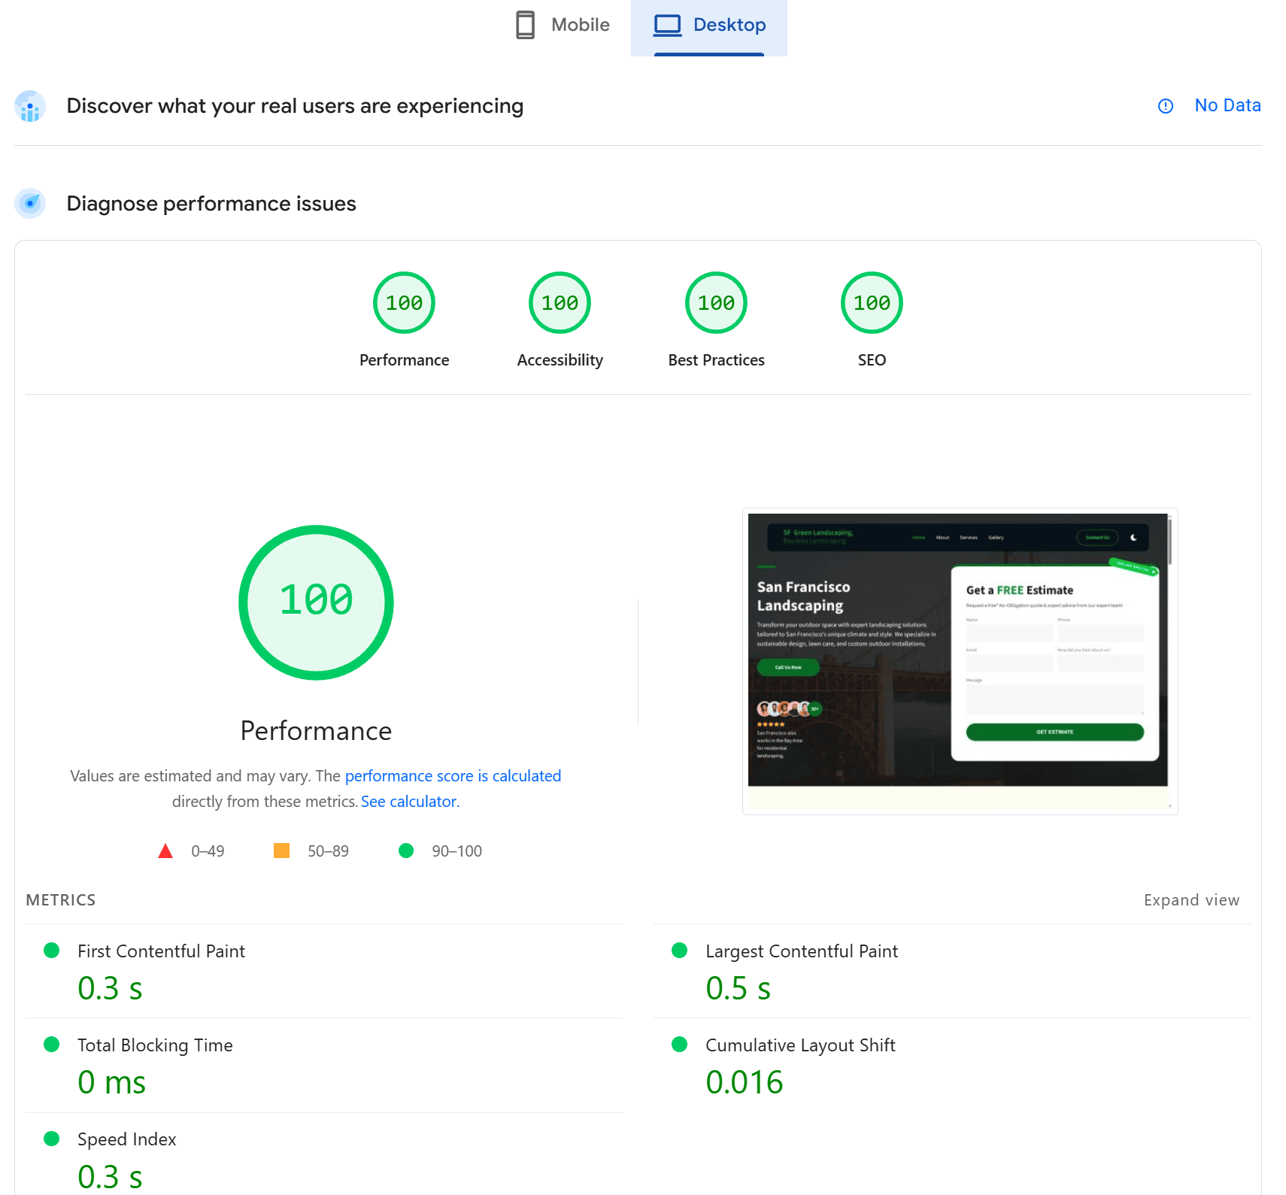Viewport: 1286px width, 1195px height.
Task: Expand the Speed Index metric
Action: [x=126, y=1139]
